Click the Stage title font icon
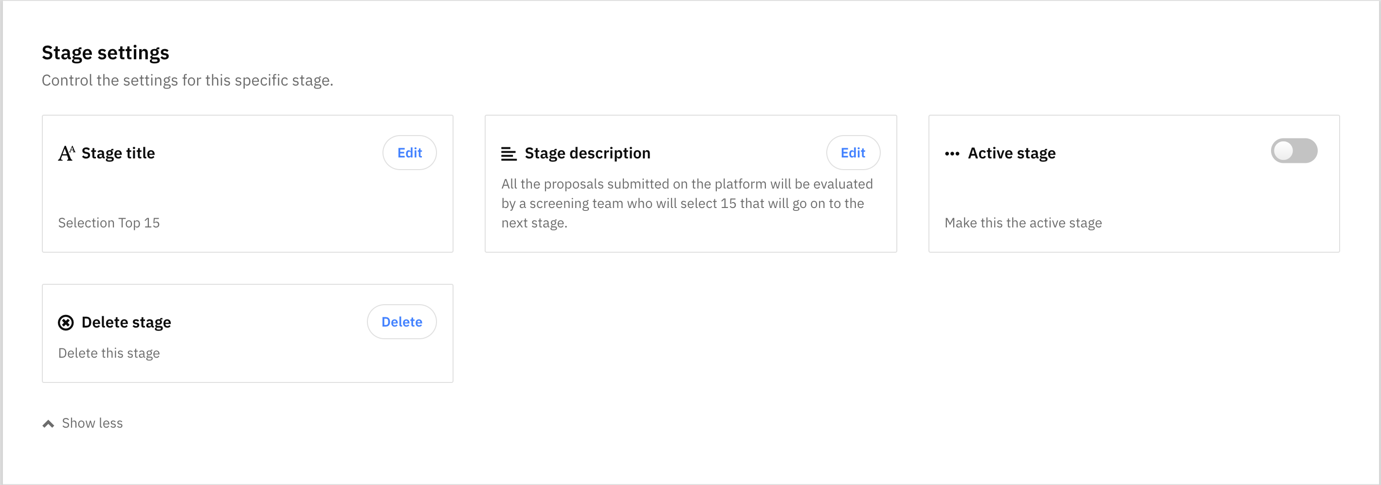This screenshot has height=485, width=1381. [67, 153]
